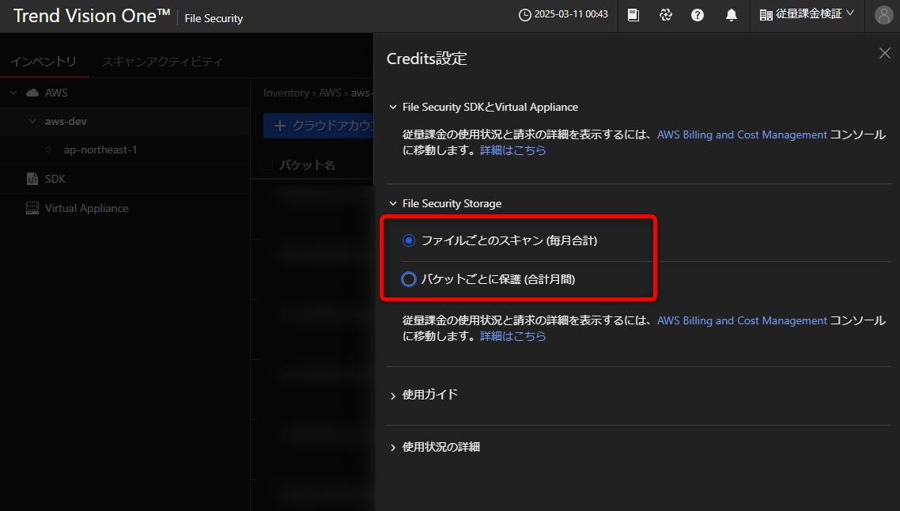Select SDK in the inventory tree

(x=55, y=179)
